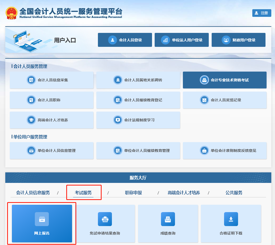Open 会计专业技术资格考试 qualification exam service
Viewport: 275px width, 245px height.
[225, 80]
